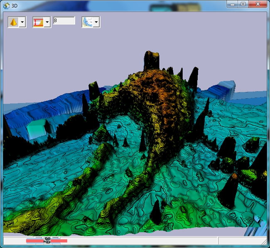Click the red contour lines icon
Screen dimensions: 270x248
[38, 22]
